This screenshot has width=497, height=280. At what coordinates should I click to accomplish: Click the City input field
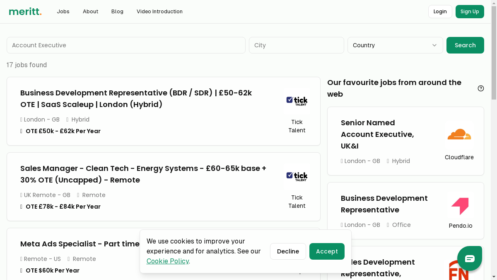tap(296, 45)
